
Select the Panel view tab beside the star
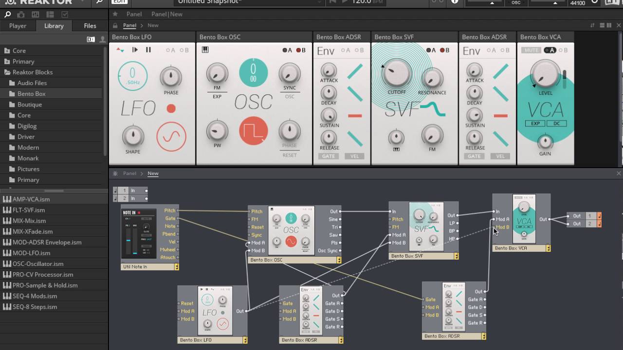[134, 14]
